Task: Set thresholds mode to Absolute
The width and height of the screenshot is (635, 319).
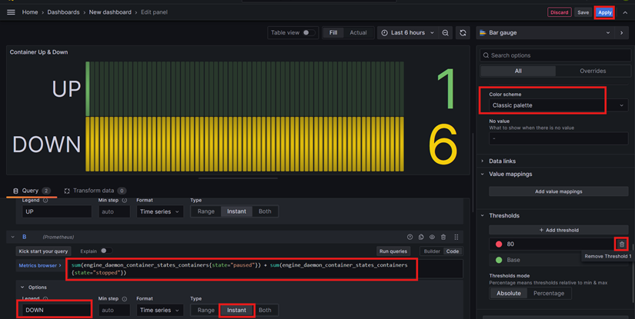Action: pos(509,293)
